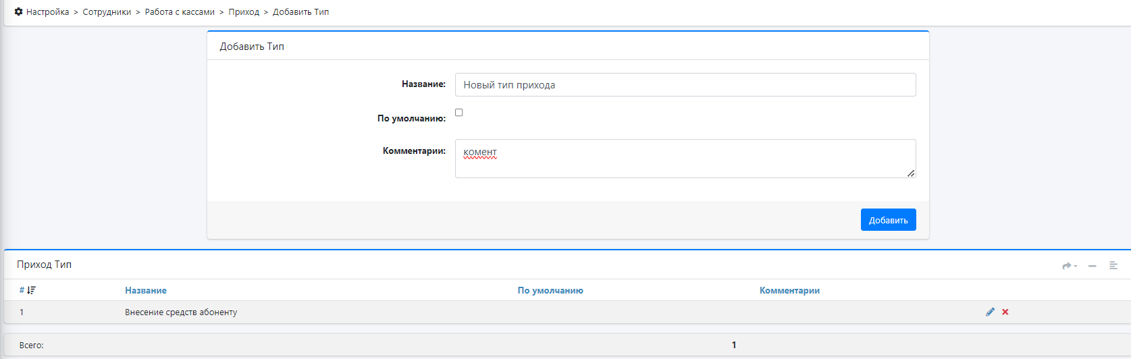Viewport: 1131px width, 359px height.
Task: Click the Настройка breadcrumb text
Action: [x=47, y=12]
